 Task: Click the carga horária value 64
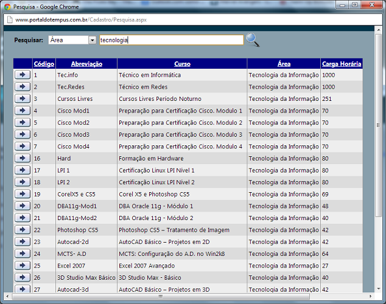(x=325, y=254)
